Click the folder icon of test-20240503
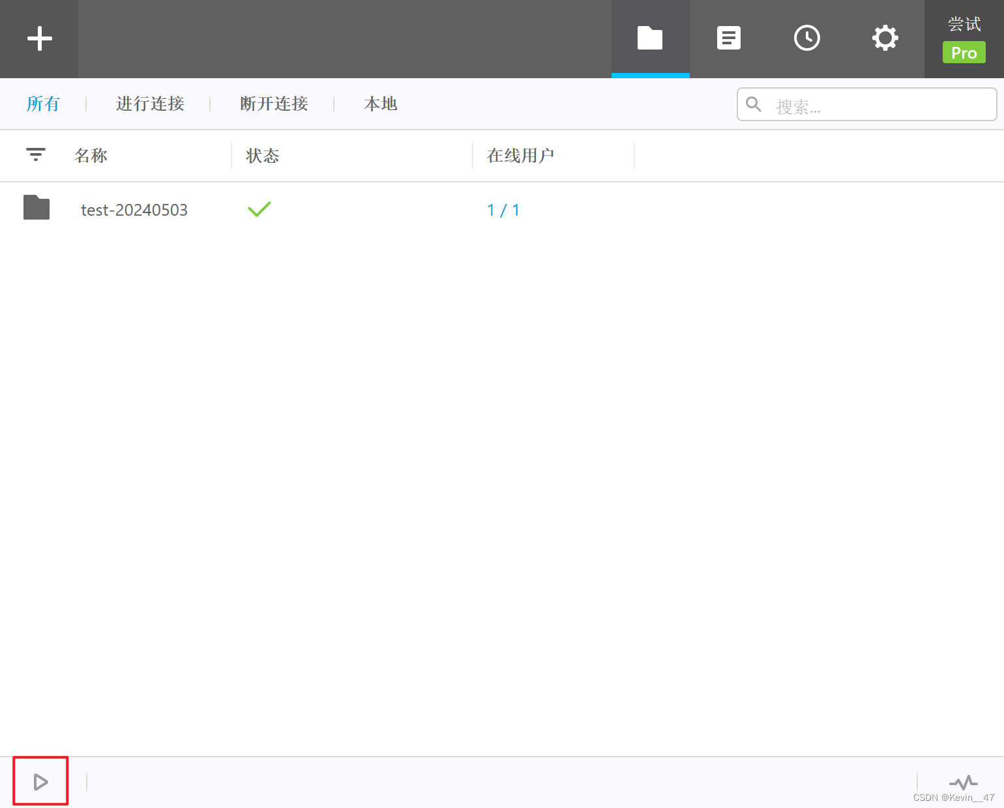Screen dimensions: 1004x808 click(37, 208)
